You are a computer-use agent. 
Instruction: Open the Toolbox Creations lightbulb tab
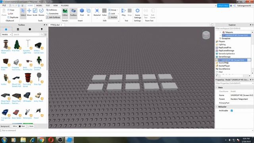tap(42, 29)
